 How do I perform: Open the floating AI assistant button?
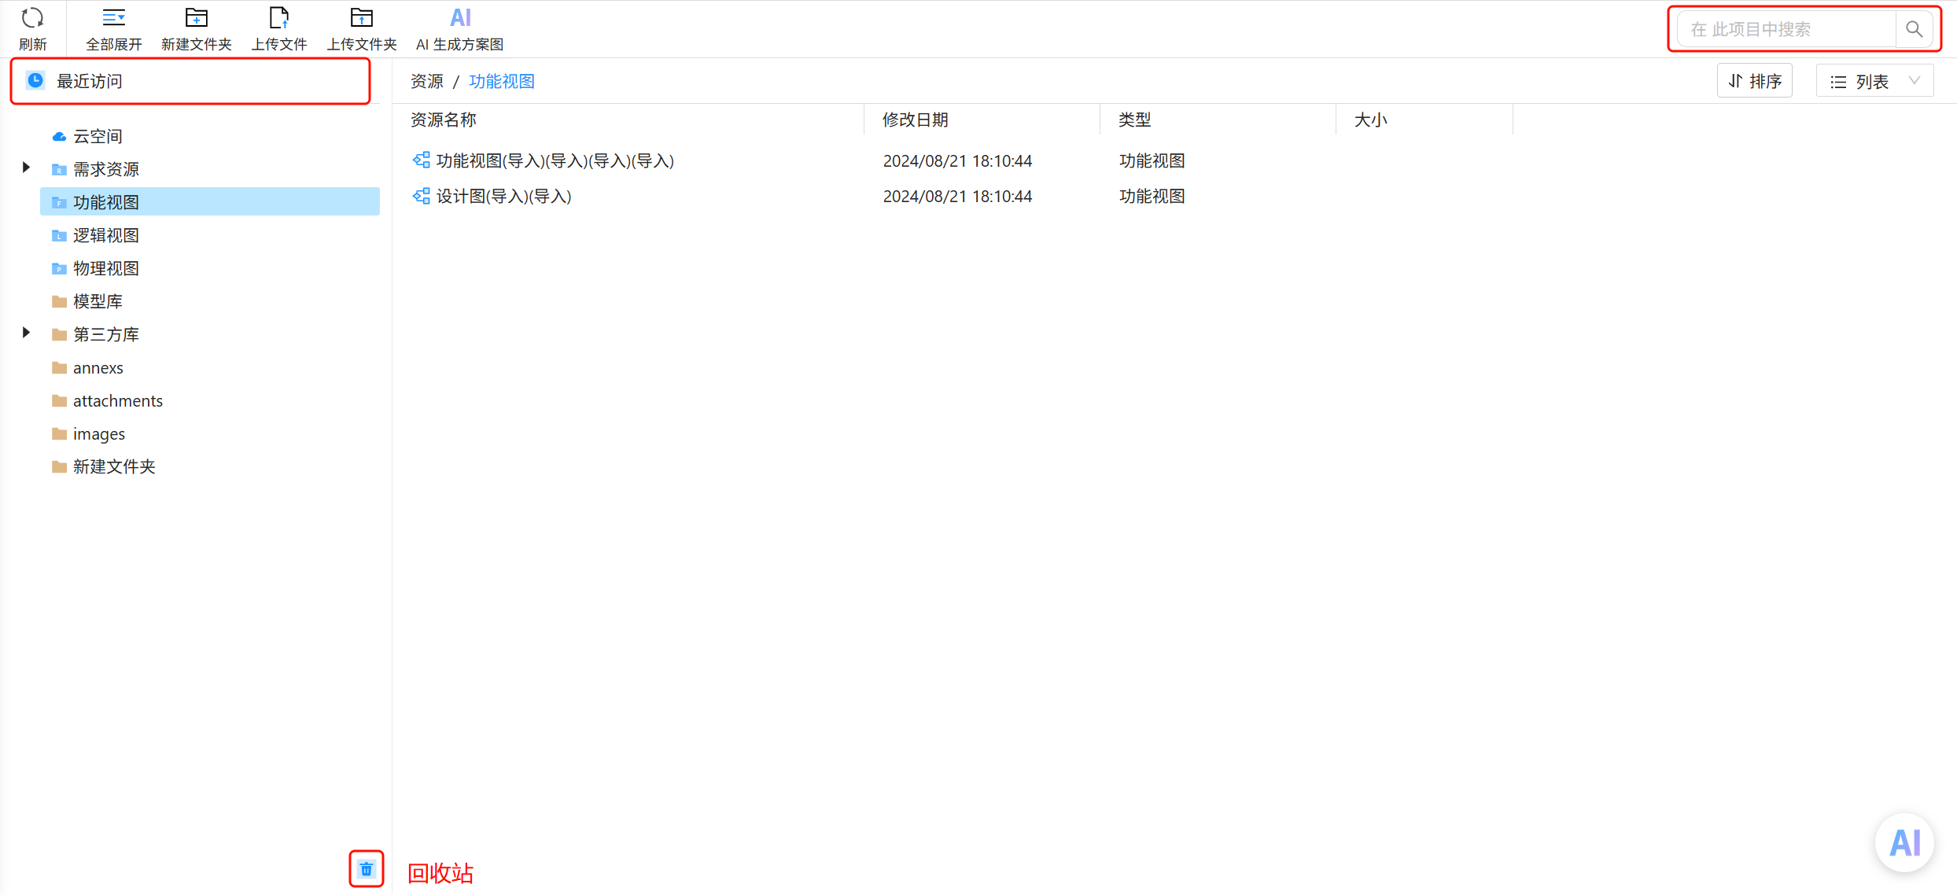(x=1905, y=842)
